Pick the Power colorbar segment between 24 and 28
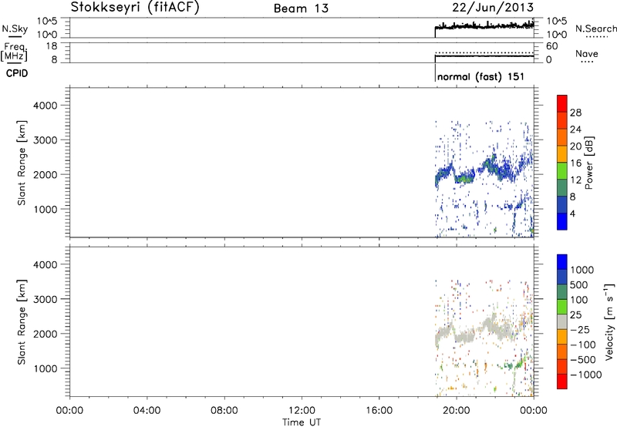The image size is (617, 427). click(x=562, y=120)
